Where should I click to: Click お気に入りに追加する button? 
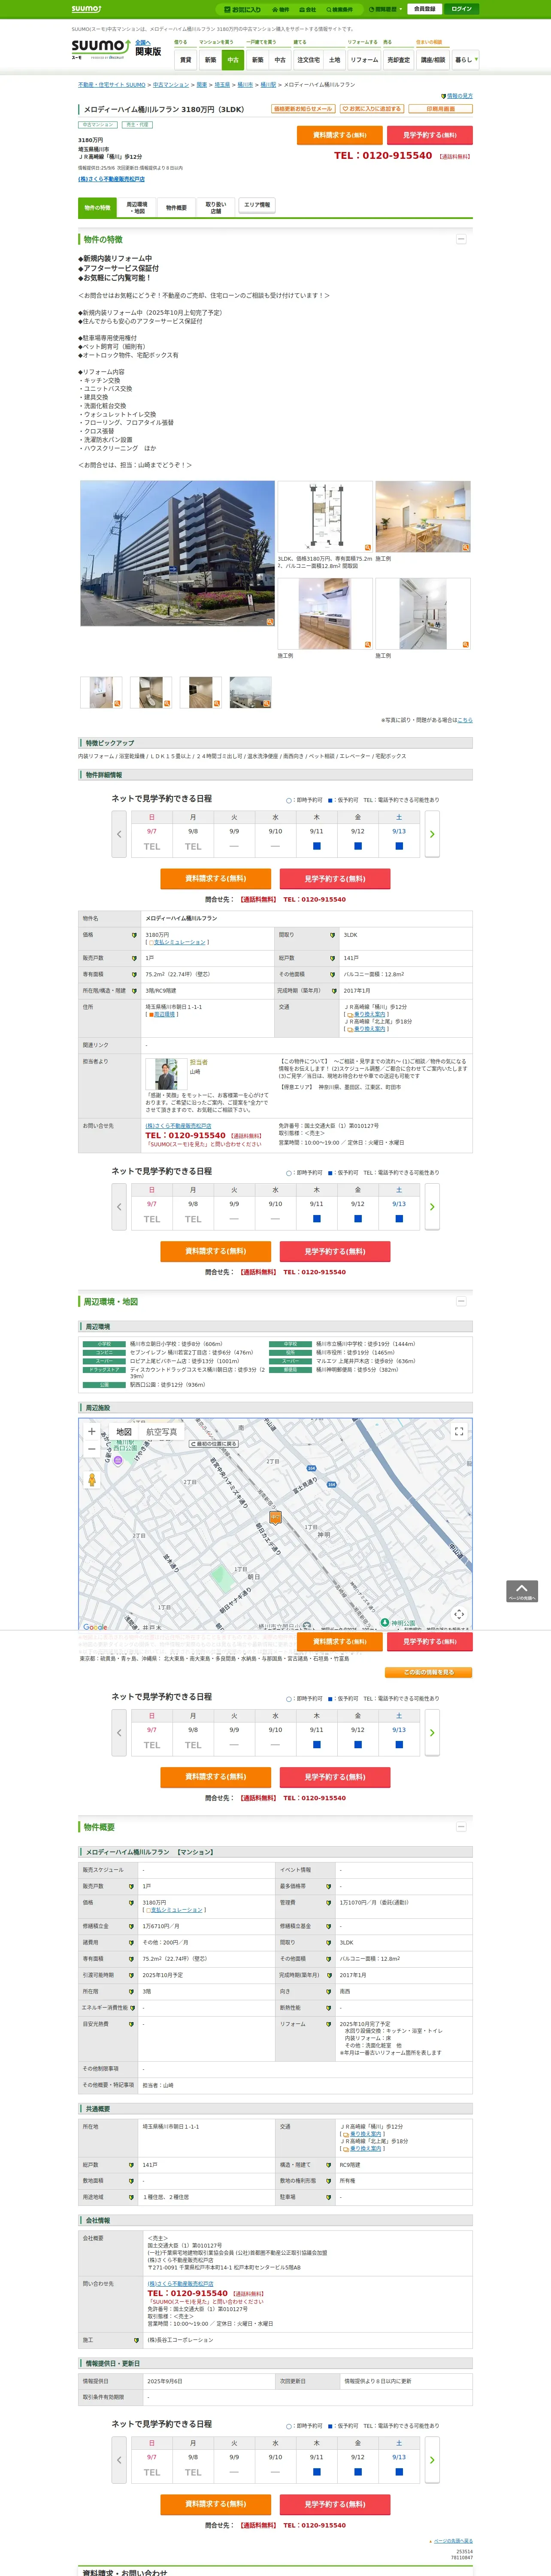[x=371, y=109]
